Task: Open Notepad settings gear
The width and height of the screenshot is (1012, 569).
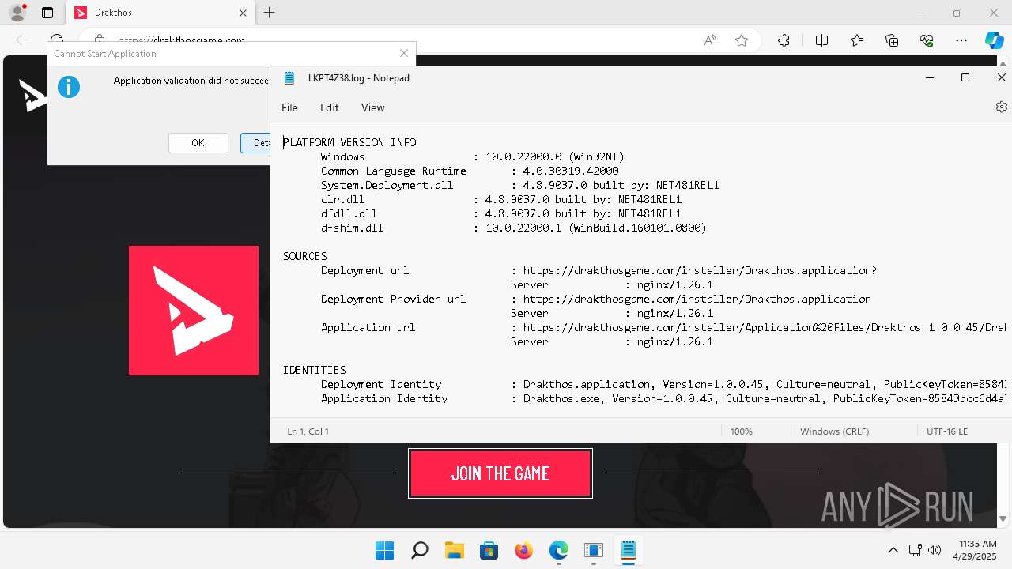Action: pos(1002,107)
